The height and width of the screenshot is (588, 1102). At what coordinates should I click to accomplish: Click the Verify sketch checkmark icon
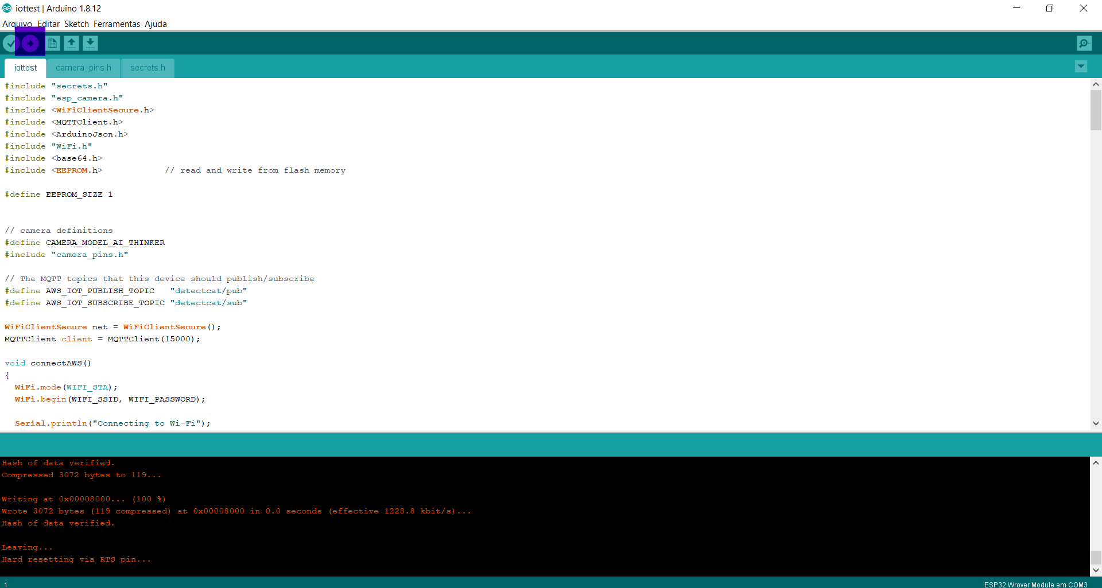click(11, 44)
